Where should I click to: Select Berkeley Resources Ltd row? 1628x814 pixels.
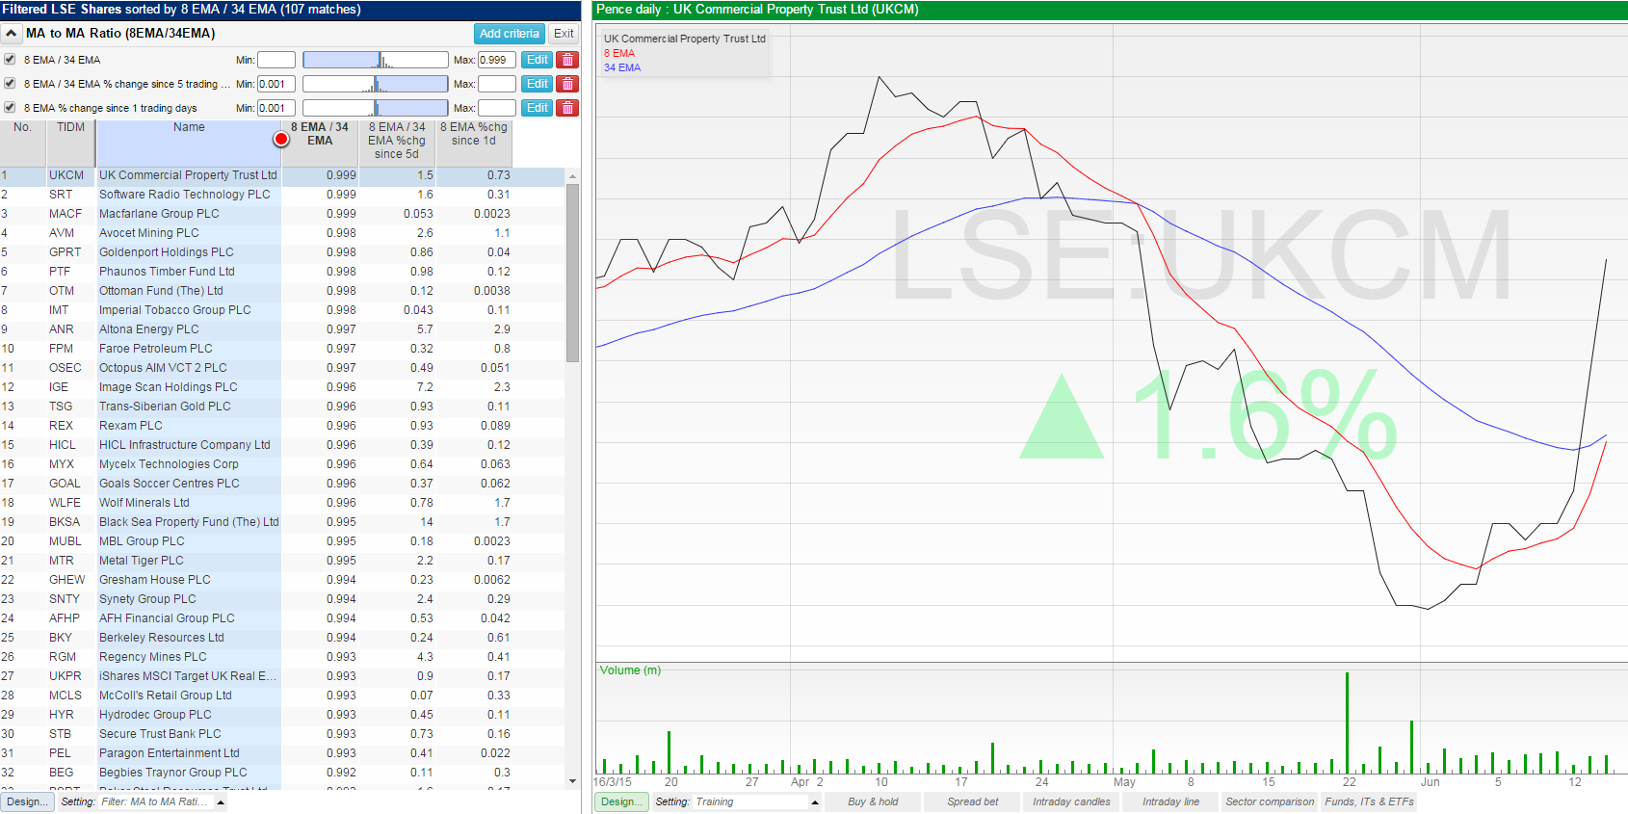click(x=282, y=638)
